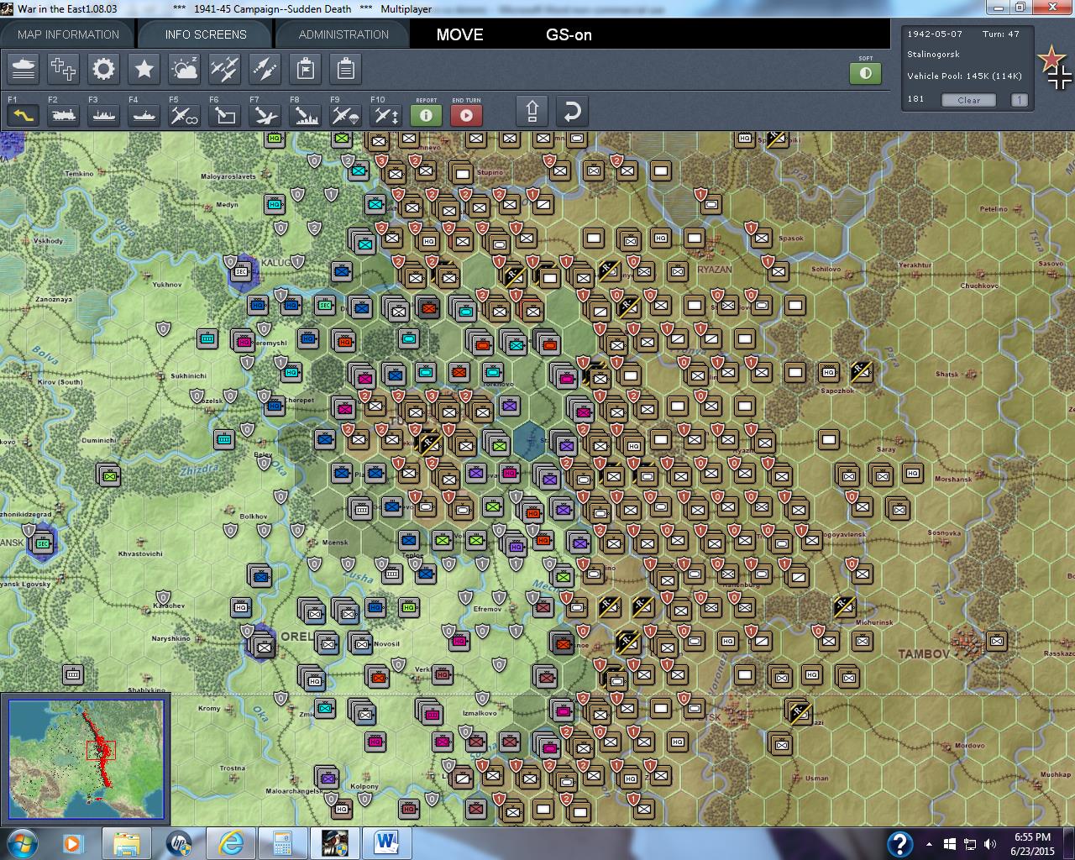Switch to the MAP INFORMATION tab
The height and width of the screenshot is (860, 1075).
pyautogui.click(x=68, y=34)
